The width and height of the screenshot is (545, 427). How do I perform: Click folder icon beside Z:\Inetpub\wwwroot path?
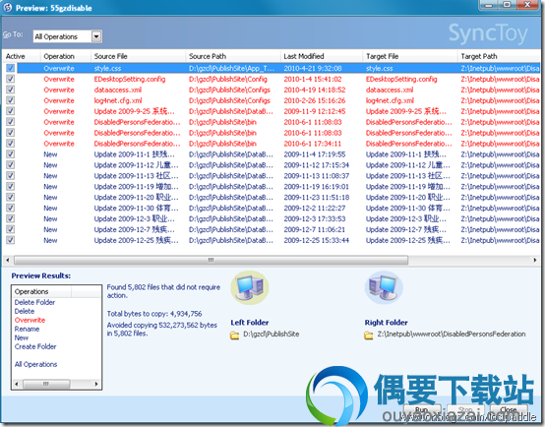[x=369, y=335]
